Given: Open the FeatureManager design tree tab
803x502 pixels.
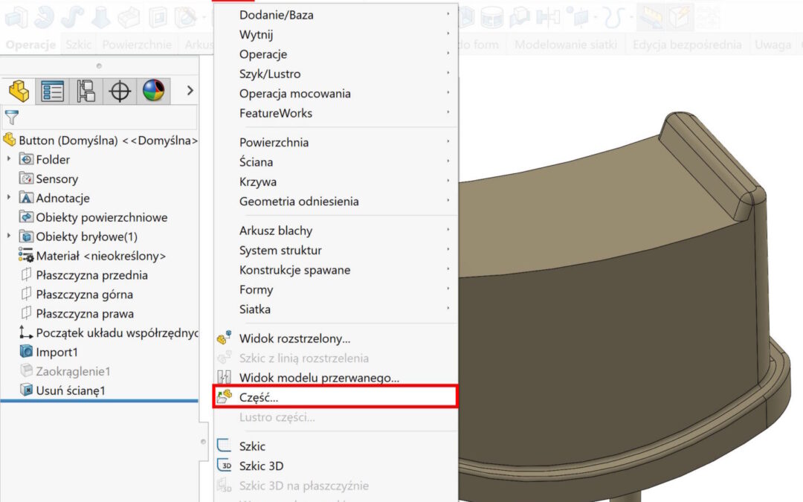Looking at the screenshot, I should point(19,91).
